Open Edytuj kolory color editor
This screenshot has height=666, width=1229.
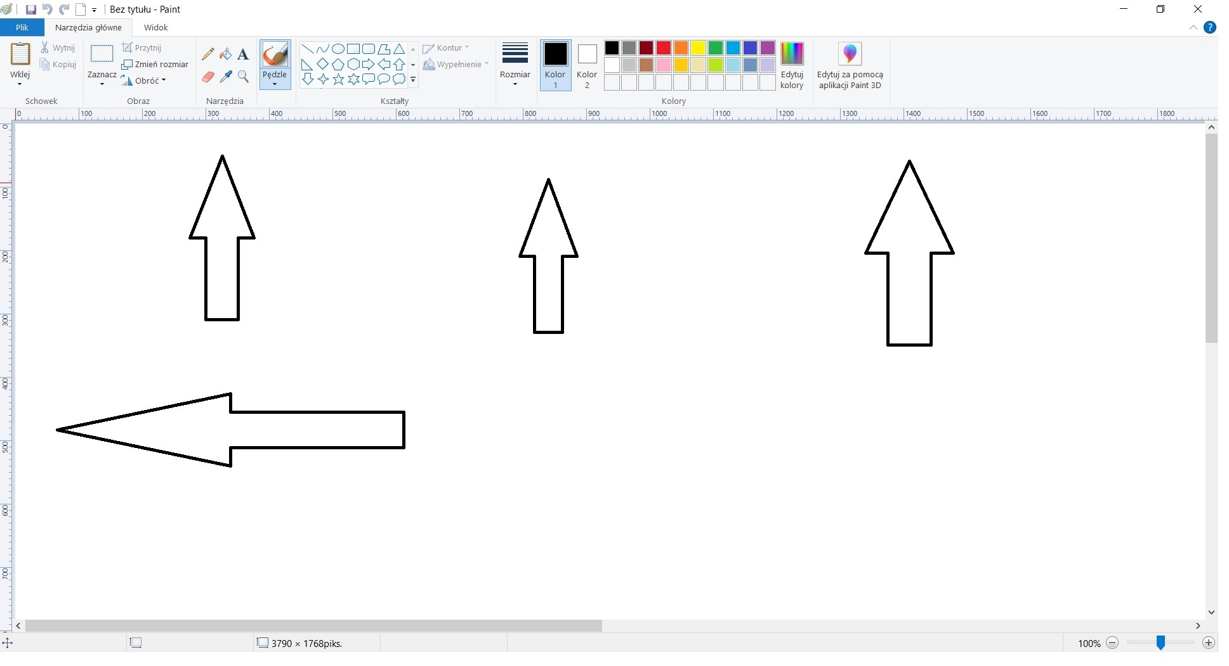point(792,65)
